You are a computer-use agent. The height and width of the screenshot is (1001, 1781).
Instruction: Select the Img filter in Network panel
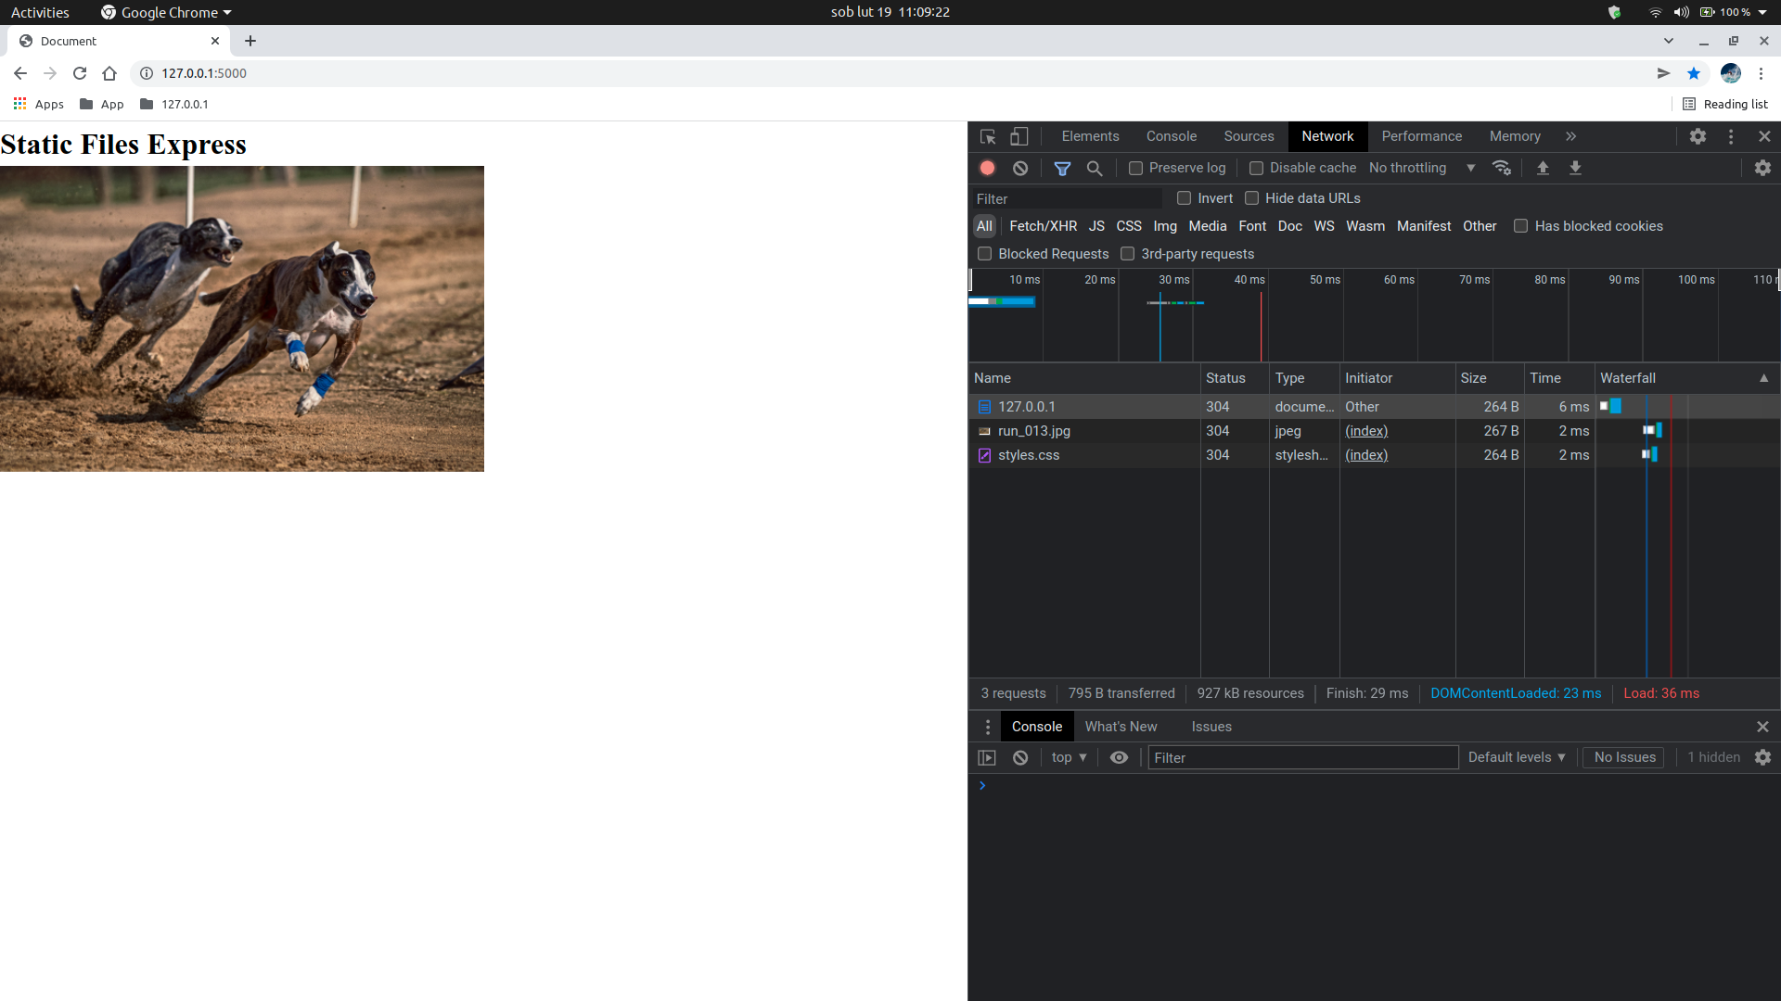(x=1166, y=225)
